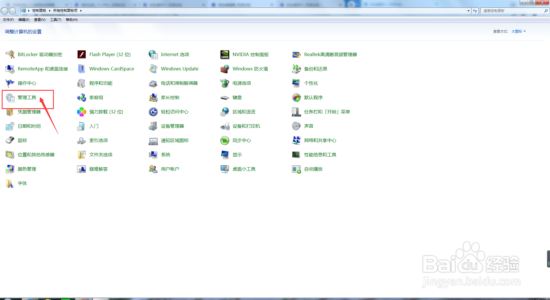The width and height of the screenshot is (550, 300).
Task: Click the 默认程序 icon
Action: point(296,97)
